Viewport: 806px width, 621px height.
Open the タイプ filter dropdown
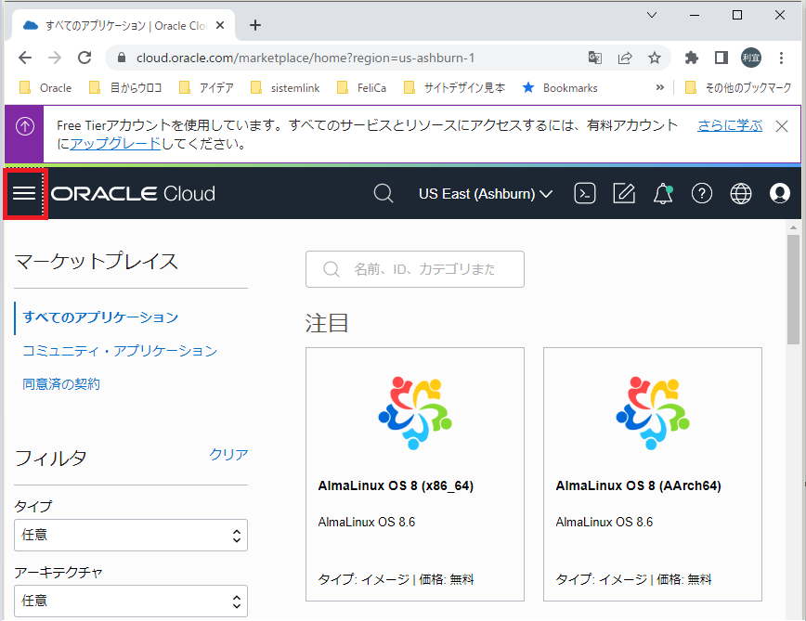(x=131, y=536)
